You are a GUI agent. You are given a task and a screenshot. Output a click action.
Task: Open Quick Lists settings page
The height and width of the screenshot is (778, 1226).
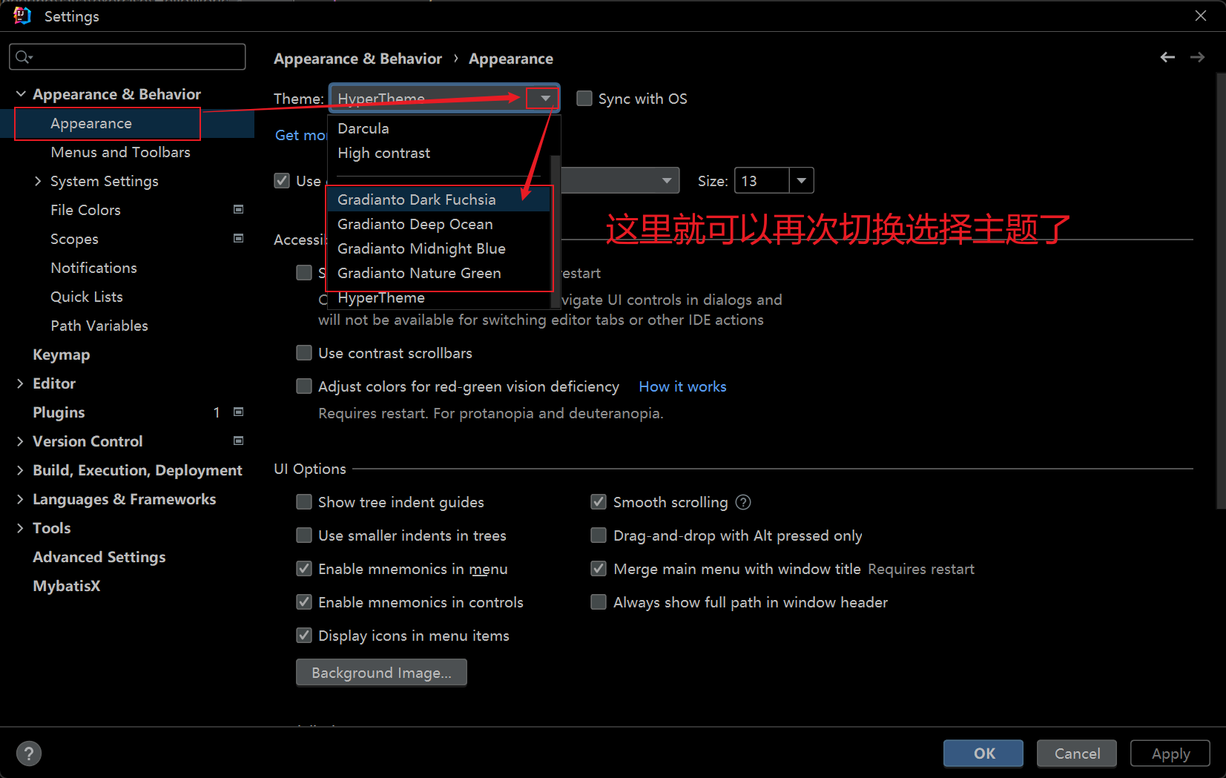tap(87, 297)
